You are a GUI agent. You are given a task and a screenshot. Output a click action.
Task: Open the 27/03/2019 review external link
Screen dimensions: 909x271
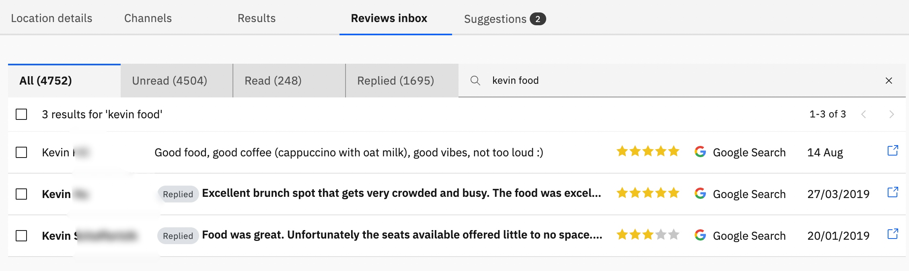[893, 192]
